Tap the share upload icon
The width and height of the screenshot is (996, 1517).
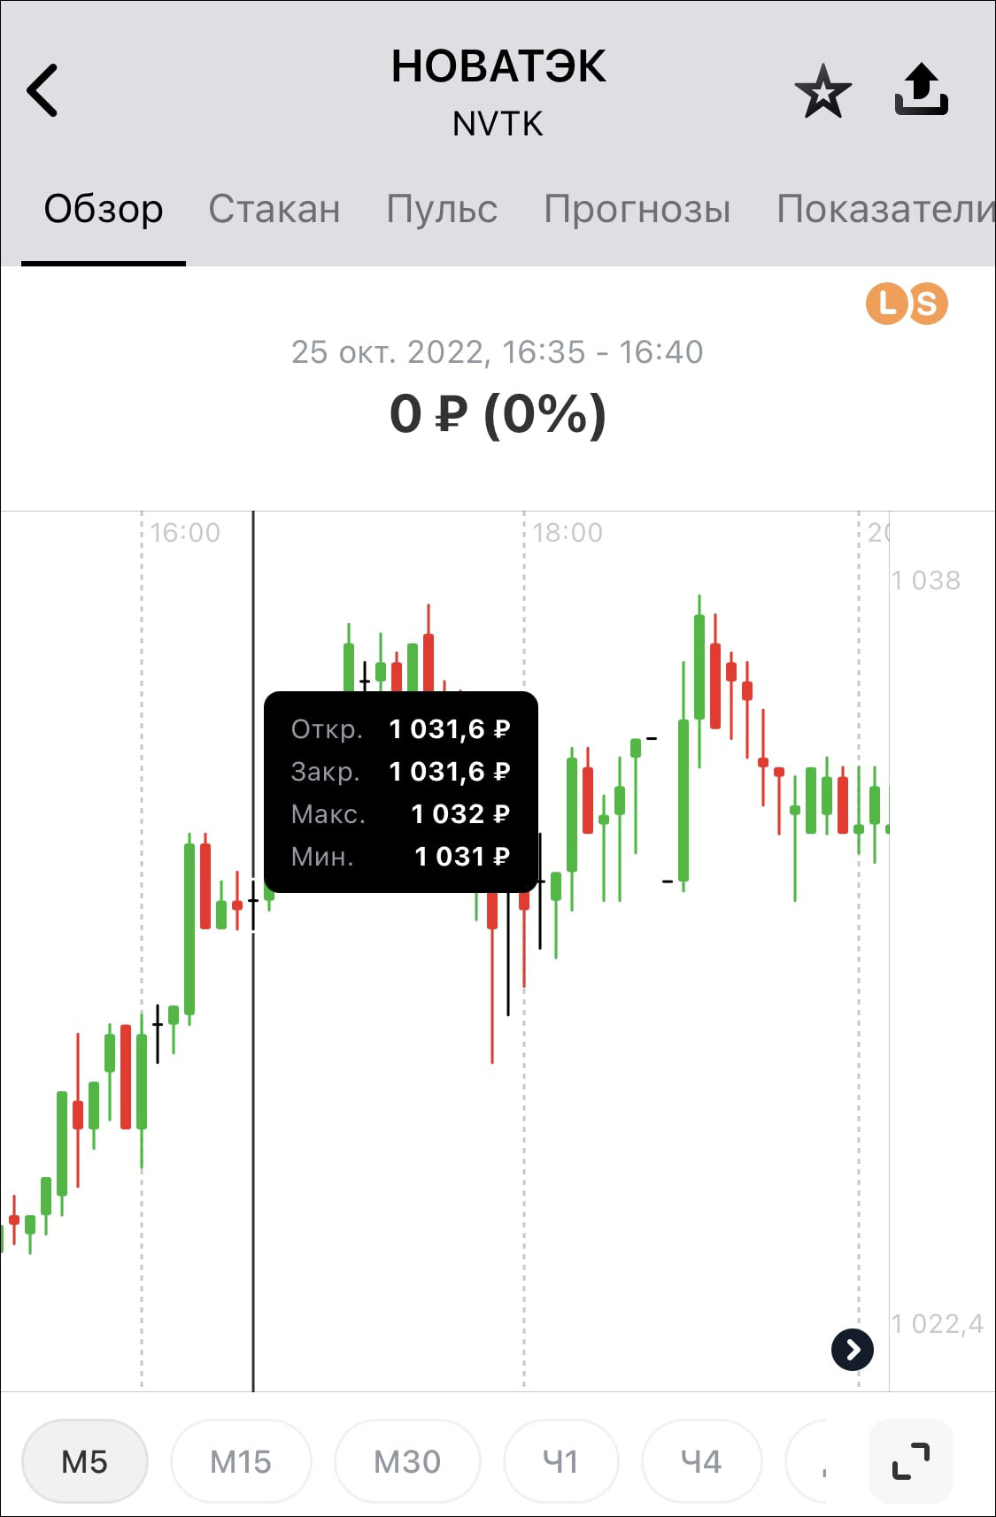[x=921, y=89]
